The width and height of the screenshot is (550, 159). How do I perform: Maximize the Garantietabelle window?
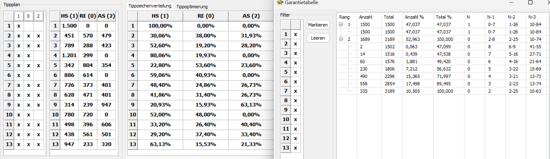tap(530, 2)
